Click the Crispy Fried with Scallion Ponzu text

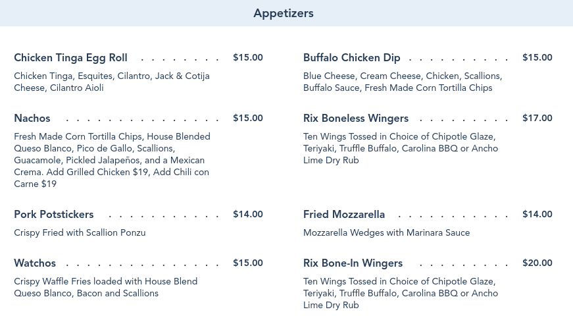(x=80, y=232)
